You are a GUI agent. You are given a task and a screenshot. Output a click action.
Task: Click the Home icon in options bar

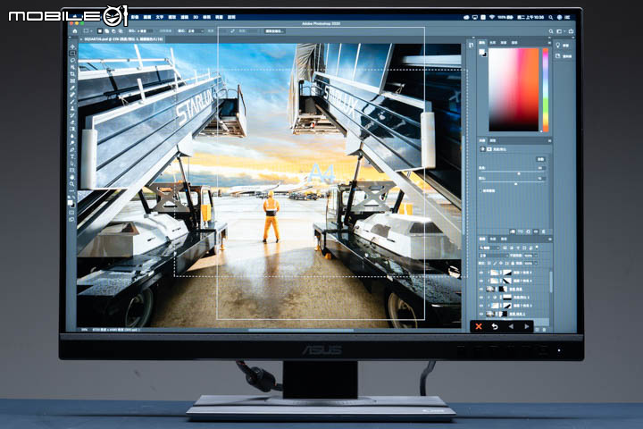click(75, 30)
